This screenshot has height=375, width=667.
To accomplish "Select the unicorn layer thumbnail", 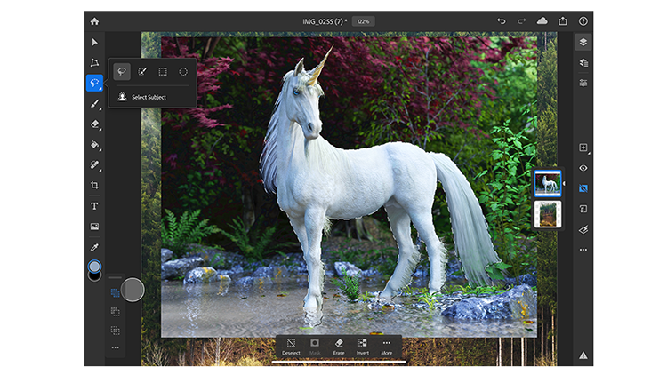I will 547,184.
